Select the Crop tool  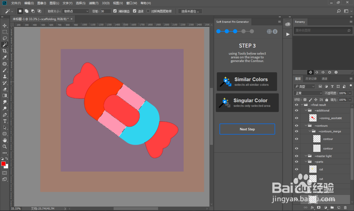(5, 51)
